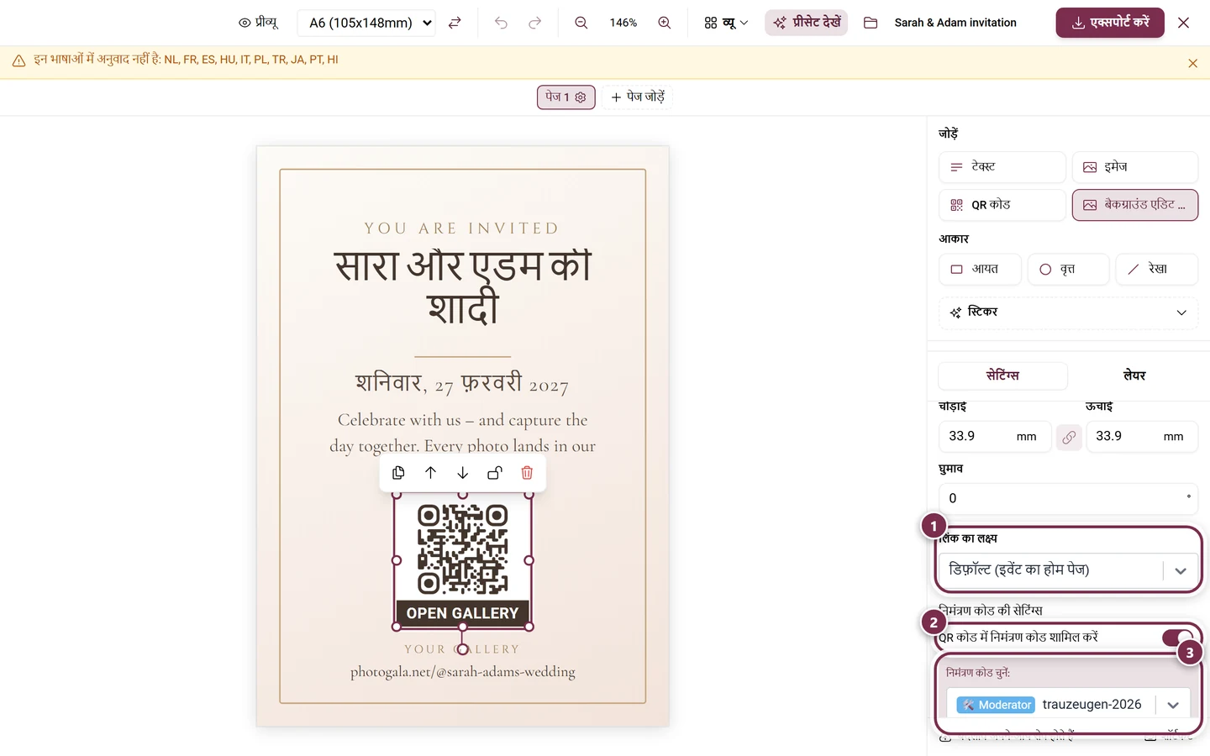Open the presets button with sparkle icon

pyautogui.click(x=807, y=23)
